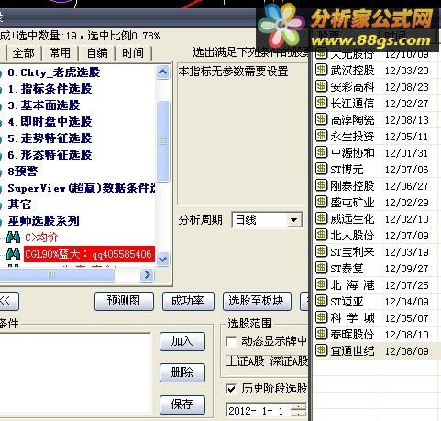Click the 加入 button
The width and height of the screenshot is (441, 421).
[x=182, y=341]
